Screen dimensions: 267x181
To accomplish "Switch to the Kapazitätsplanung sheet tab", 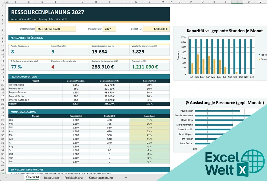I will click(101, 178).
